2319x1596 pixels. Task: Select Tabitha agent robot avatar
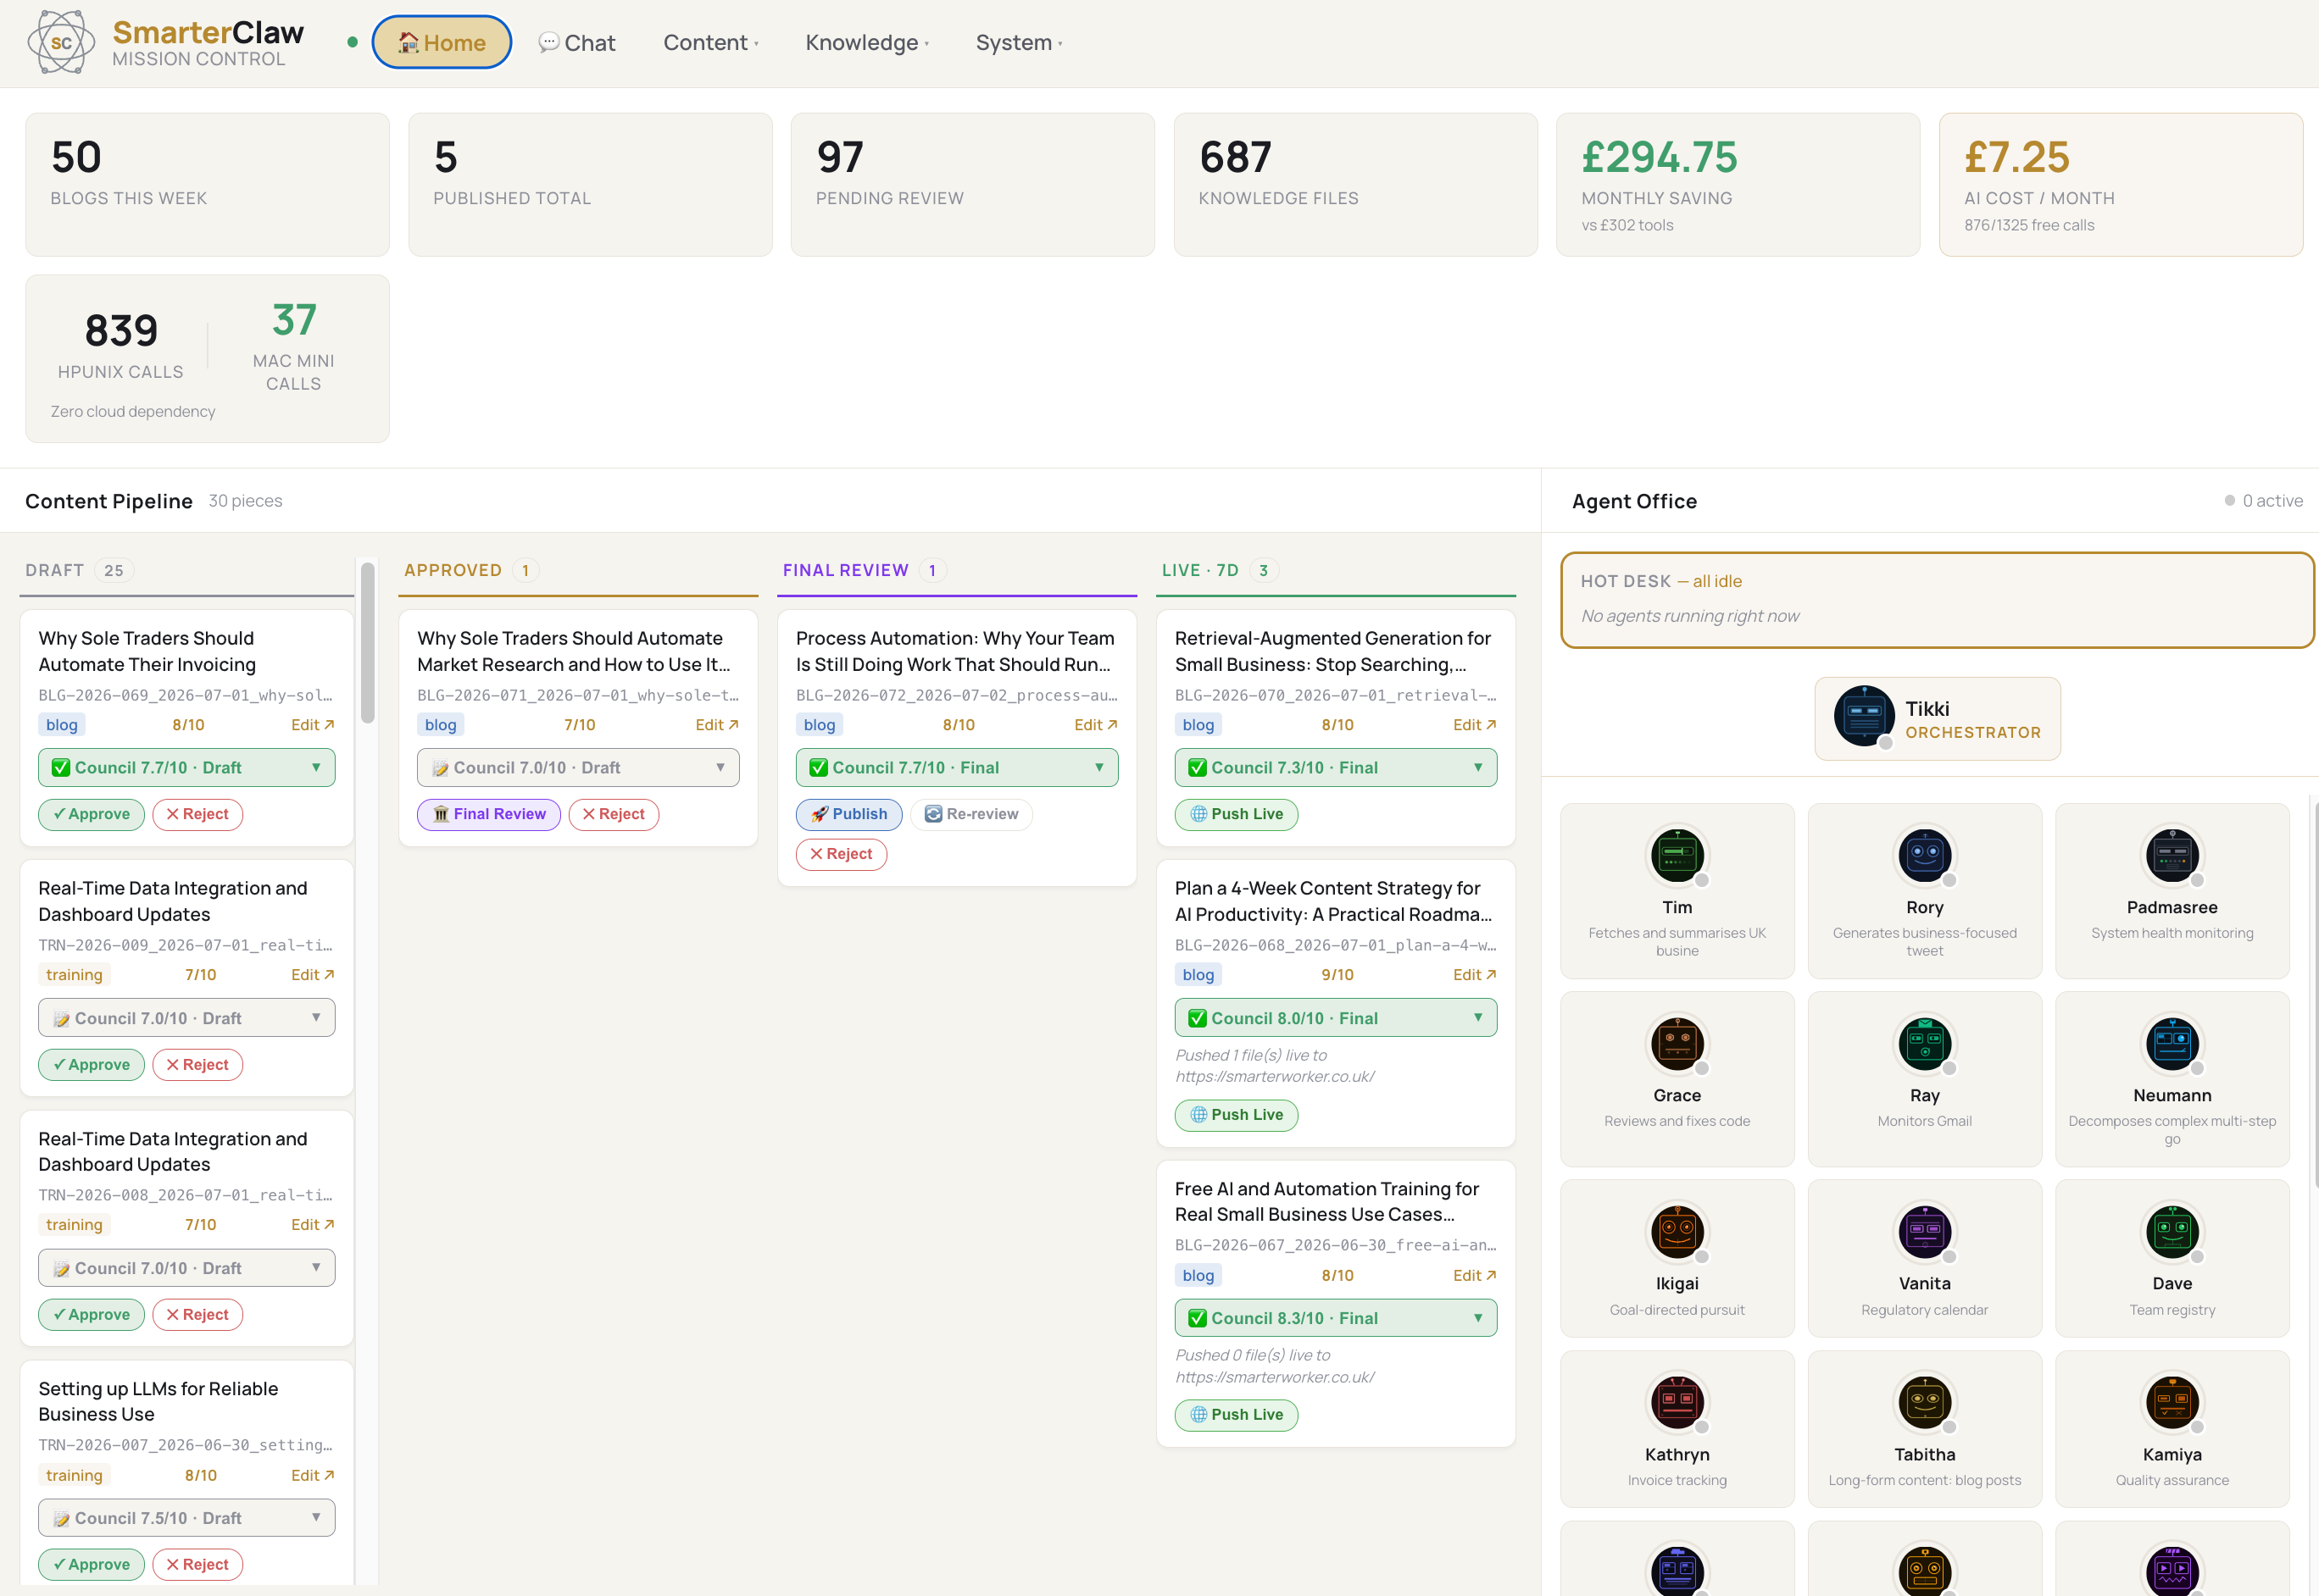(1924, 1402)
